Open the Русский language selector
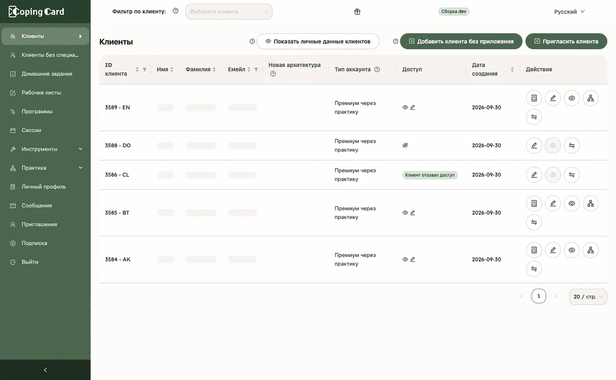The image size is (616, 380). (x=569, y=12)
